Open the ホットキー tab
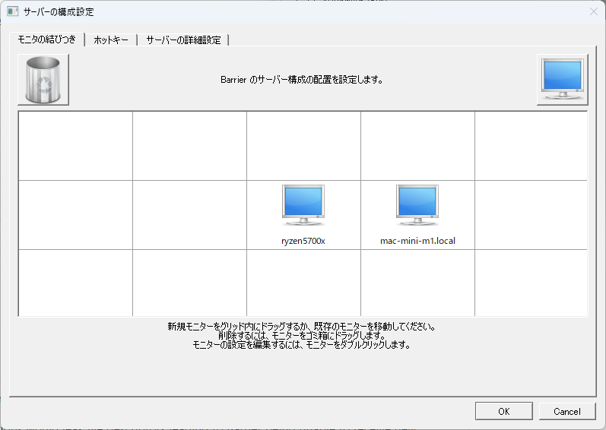The height and width of the screenshot is (430, 606). [x=111, y=40]
